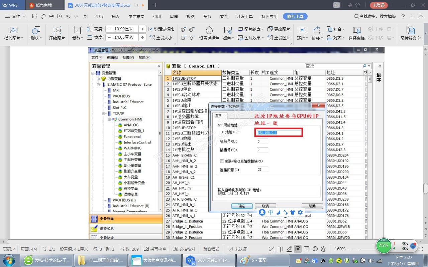Open Print Preview from quick access bar
Viewport: 428px width, 267px height.
[60, 16]
